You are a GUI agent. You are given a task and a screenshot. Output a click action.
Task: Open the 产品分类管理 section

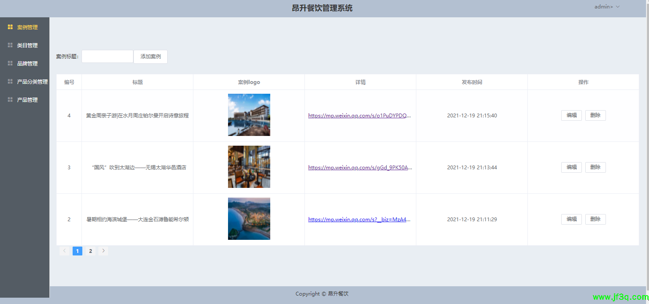click(32, 81)
